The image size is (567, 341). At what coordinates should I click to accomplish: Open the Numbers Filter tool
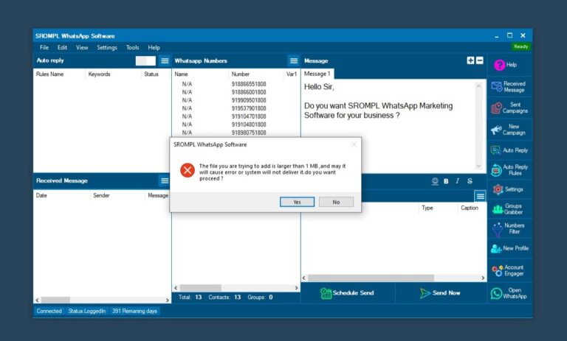pos(509,229)
